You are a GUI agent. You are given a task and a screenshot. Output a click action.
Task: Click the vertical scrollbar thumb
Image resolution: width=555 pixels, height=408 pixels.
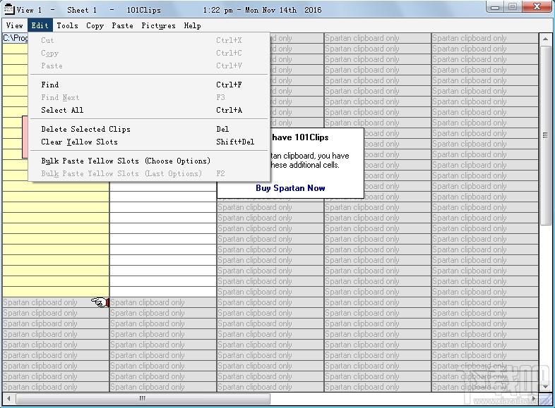click(545, 134)
